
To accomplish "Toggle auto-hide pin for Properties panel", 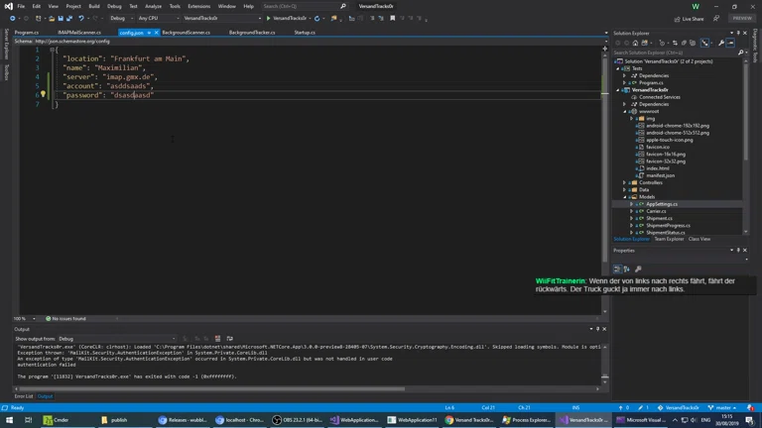I will 738,251.
